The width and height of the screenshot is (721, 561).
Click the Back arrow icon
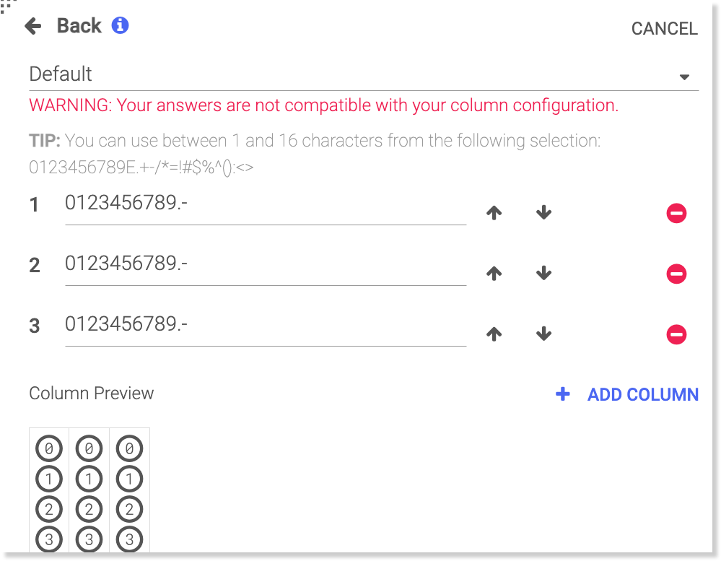tap(33, 27)
